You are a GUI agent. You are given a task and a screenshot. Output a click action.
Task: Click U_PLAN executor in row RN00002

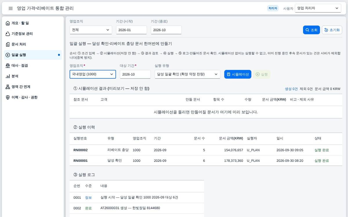pyautogui.click(x=253, y=150)
